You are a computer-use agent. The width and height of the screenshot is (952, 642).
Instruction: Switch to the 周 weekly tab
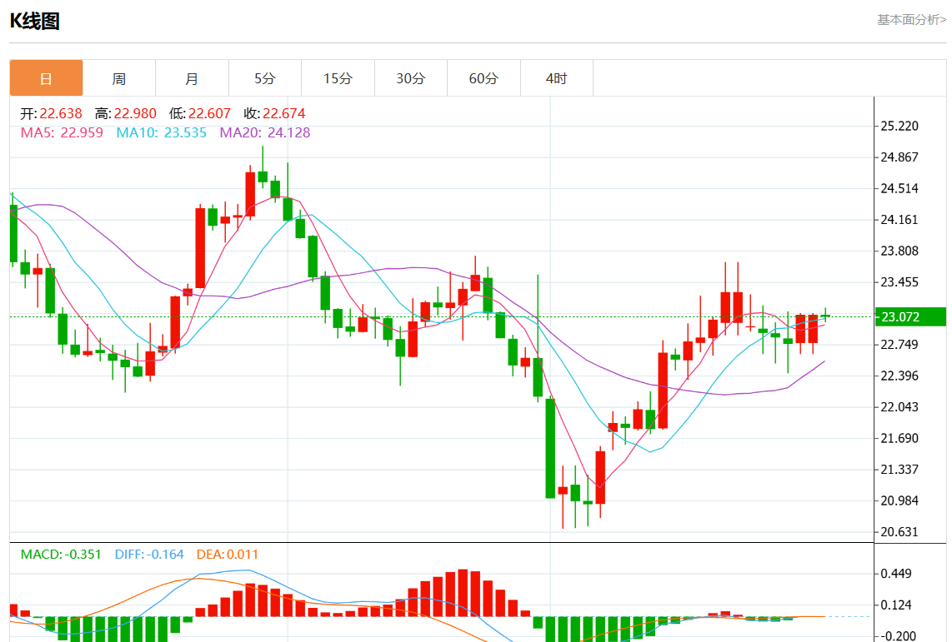pyautogui.click(x=119, y=78)
